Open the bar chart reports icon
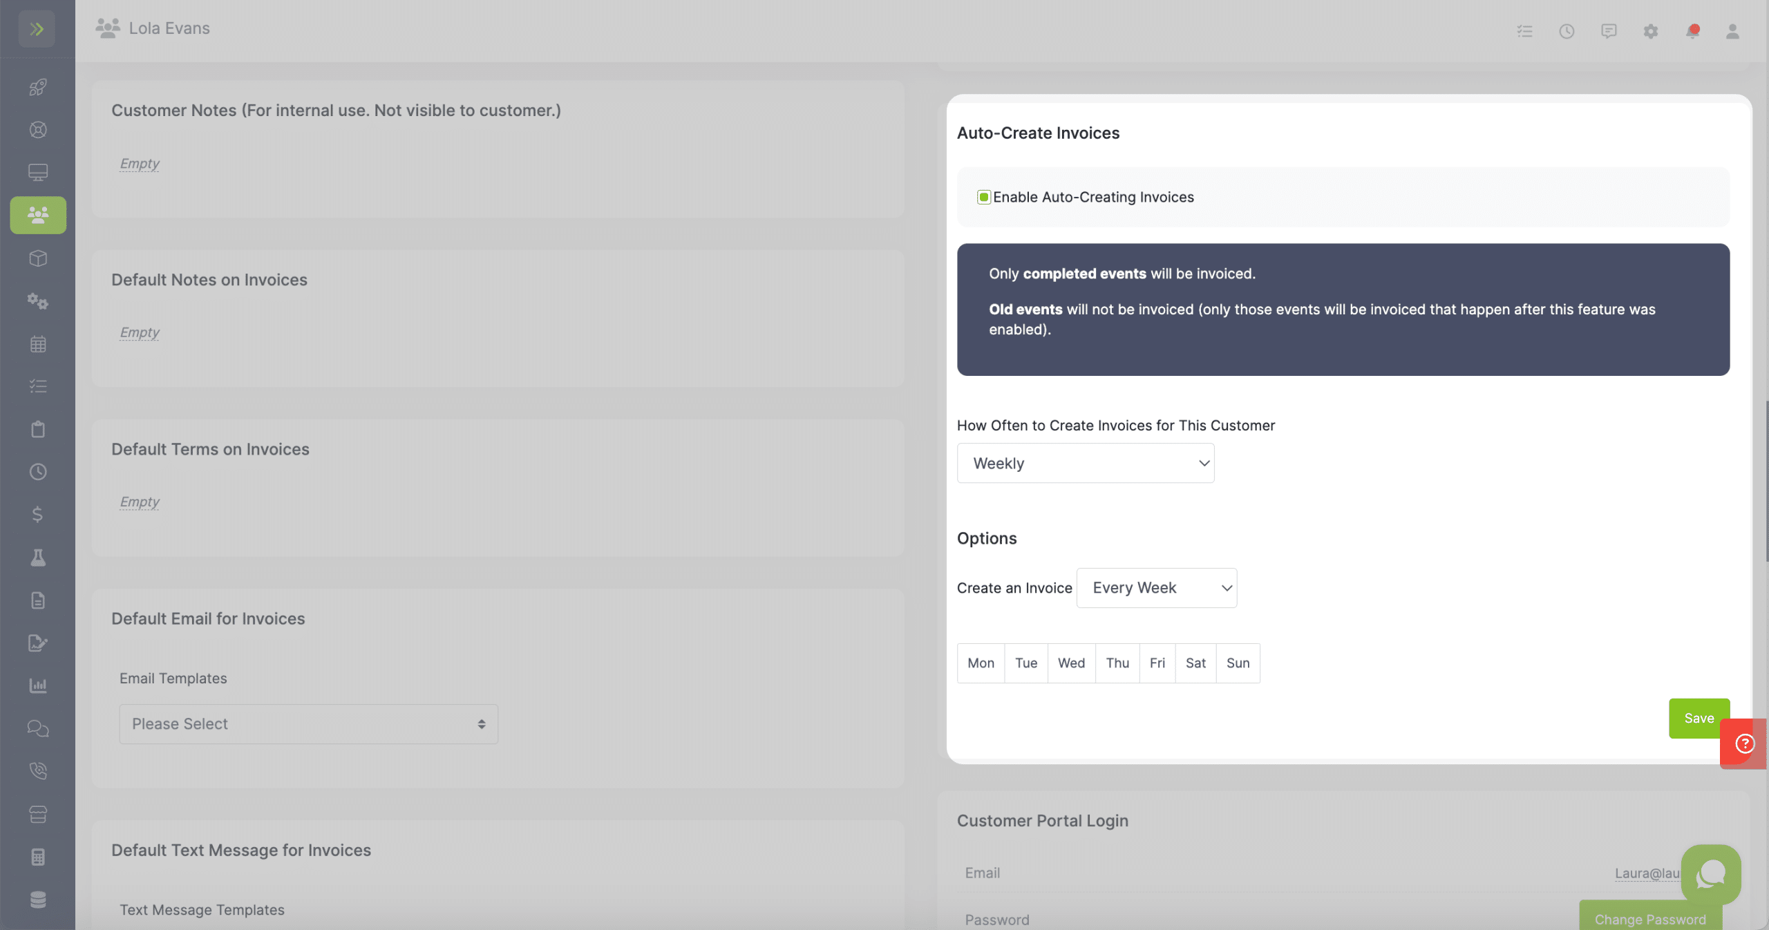The height and width of the screenshot is (930, 1769). (38, 685)
